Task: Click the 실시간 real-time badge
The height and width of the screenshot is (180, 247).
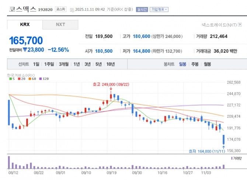Action: (x=141, y=10)
